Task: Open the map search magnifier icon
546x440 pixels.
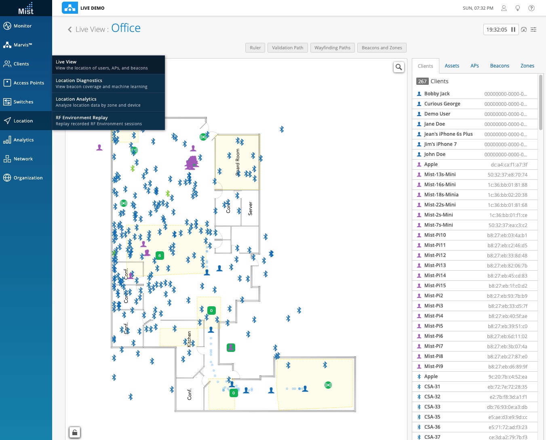Action: (x=399, y=67)
